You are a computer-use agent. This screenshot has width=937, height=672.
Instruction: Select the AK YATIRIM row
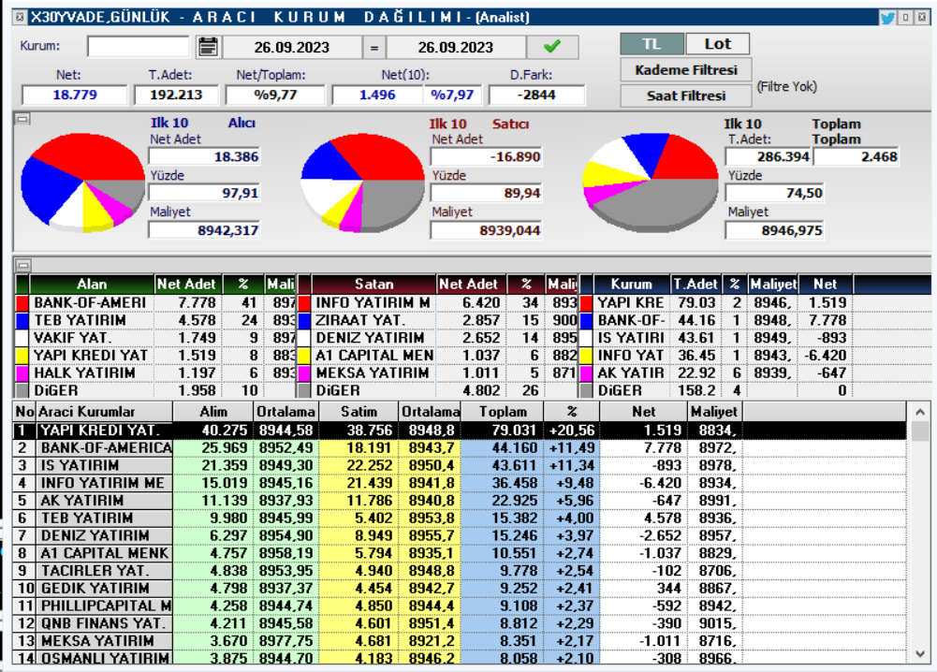459,501
